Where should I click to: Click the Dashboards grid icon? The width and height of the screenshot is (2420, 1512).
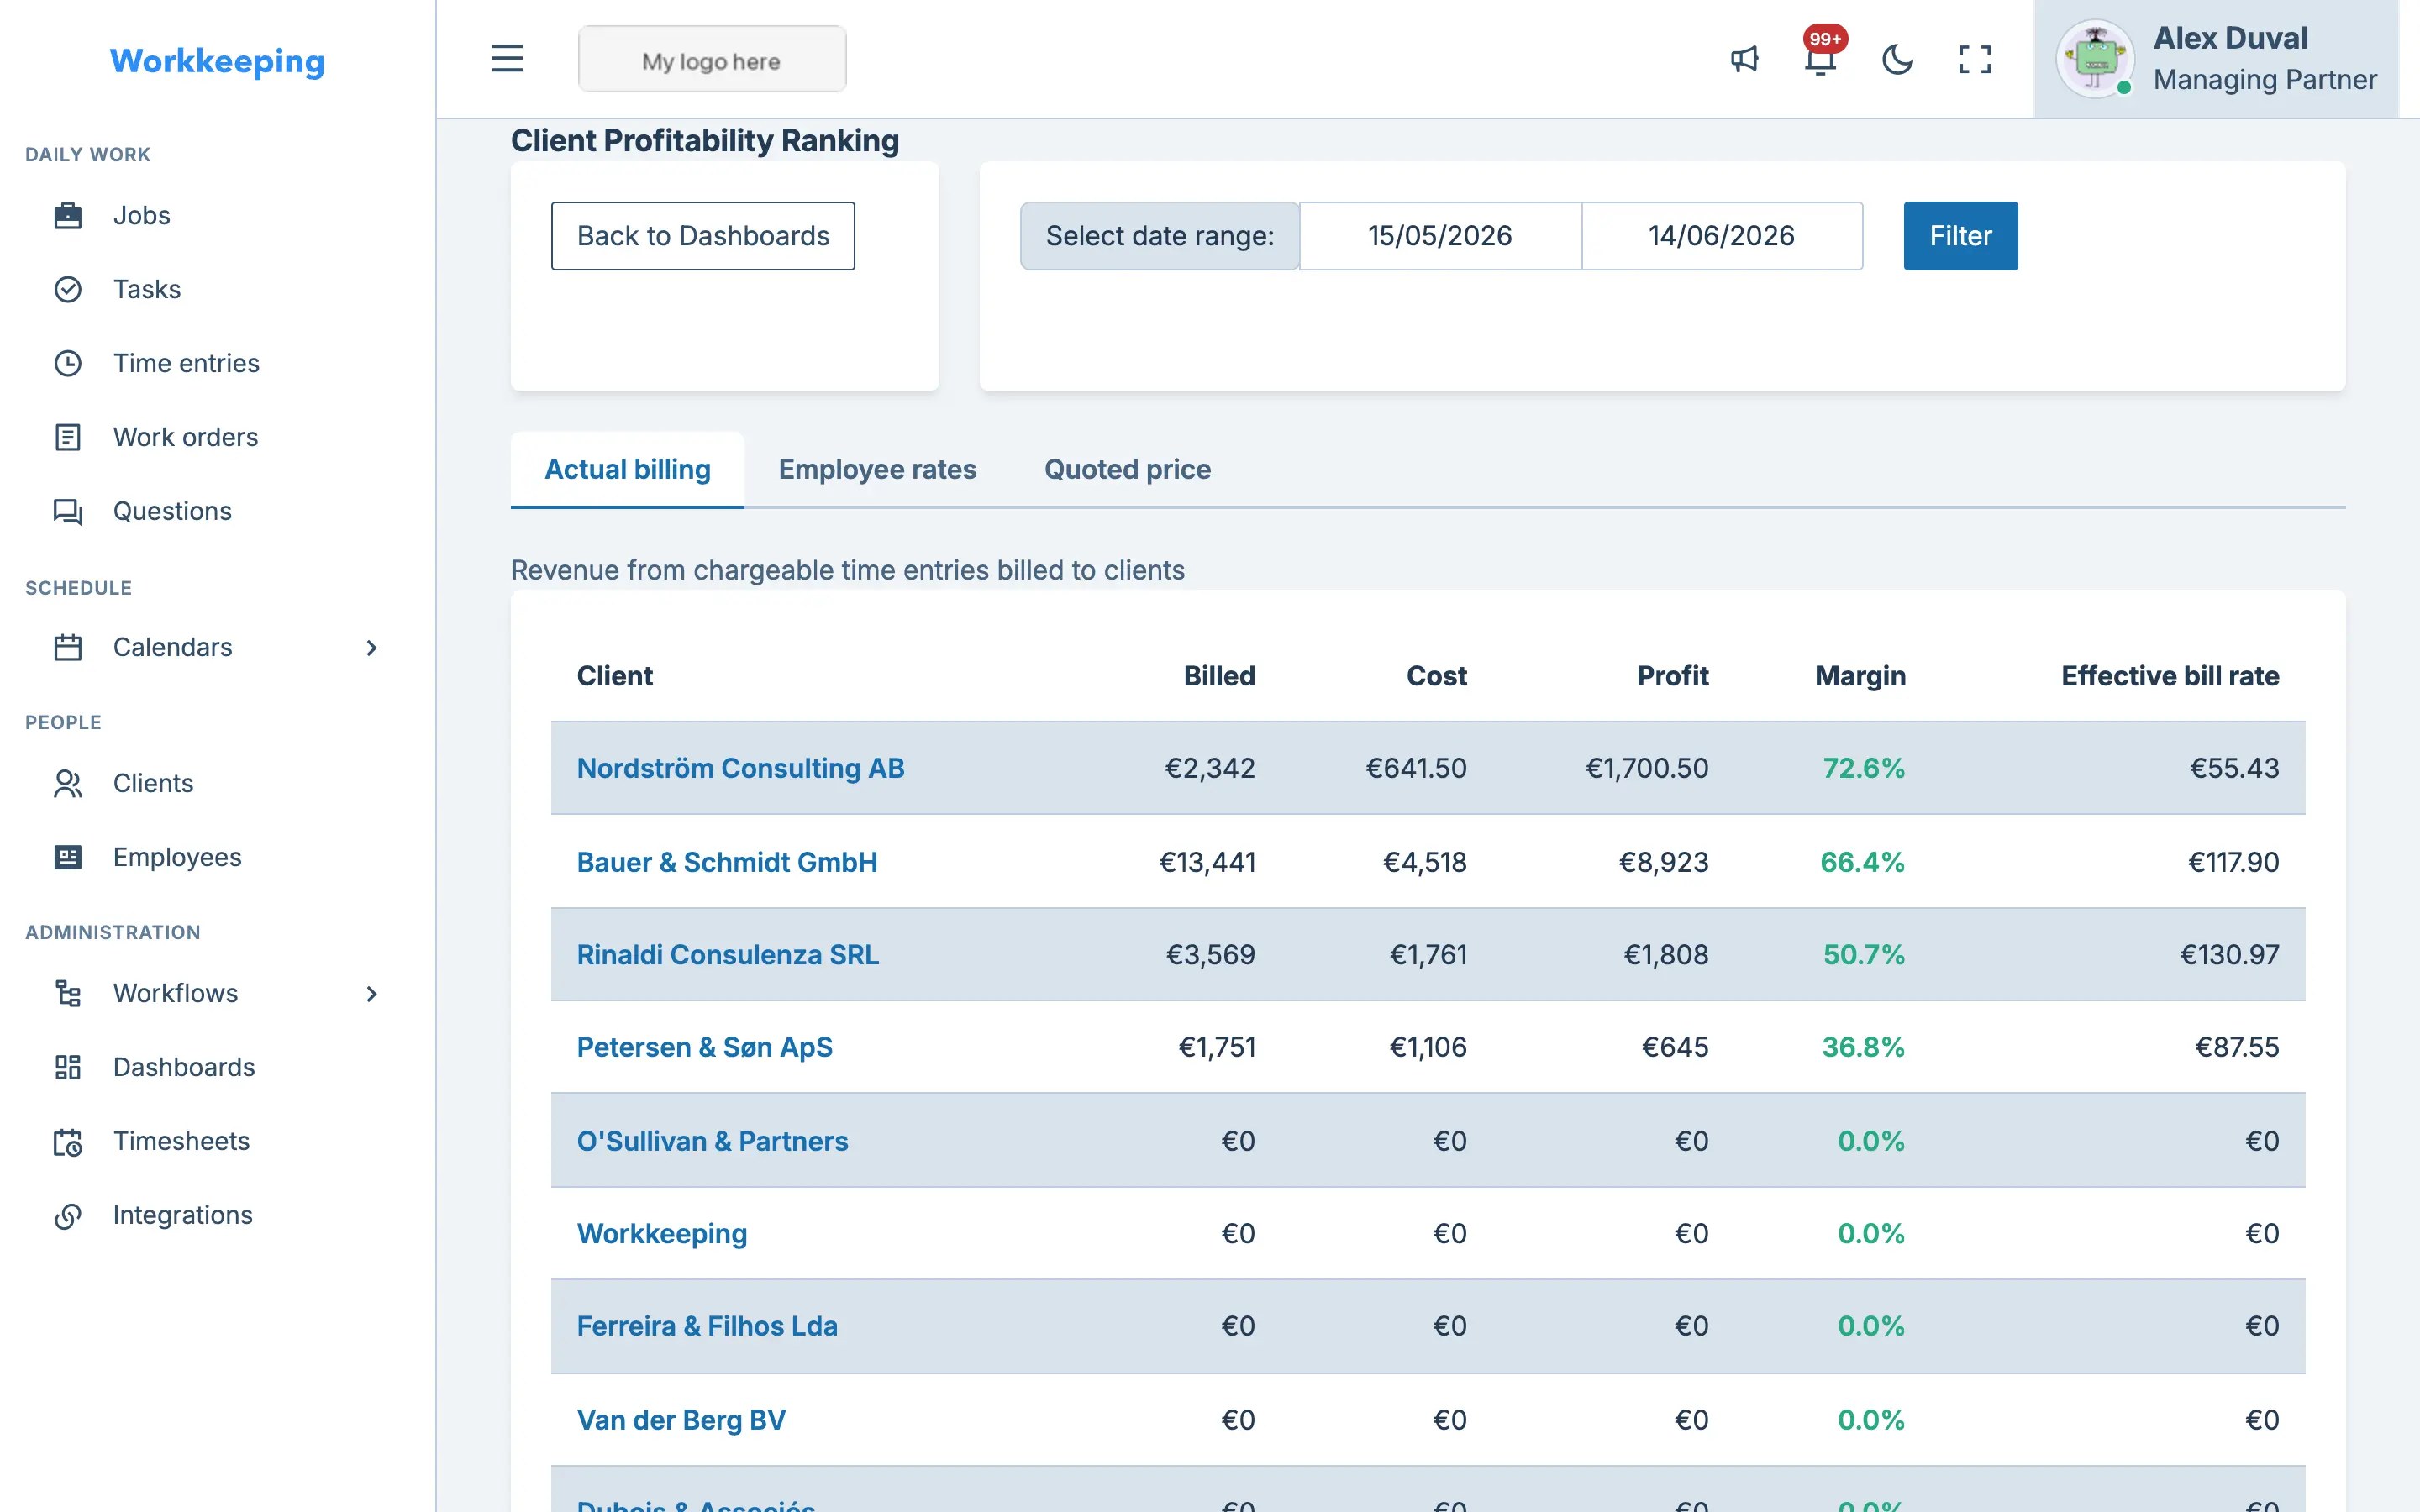point(67,1067)
